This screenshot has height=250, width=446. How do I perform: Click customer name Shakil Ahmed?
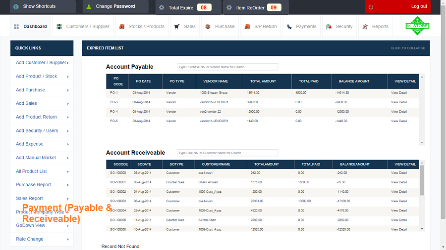[x=208, y=182]
